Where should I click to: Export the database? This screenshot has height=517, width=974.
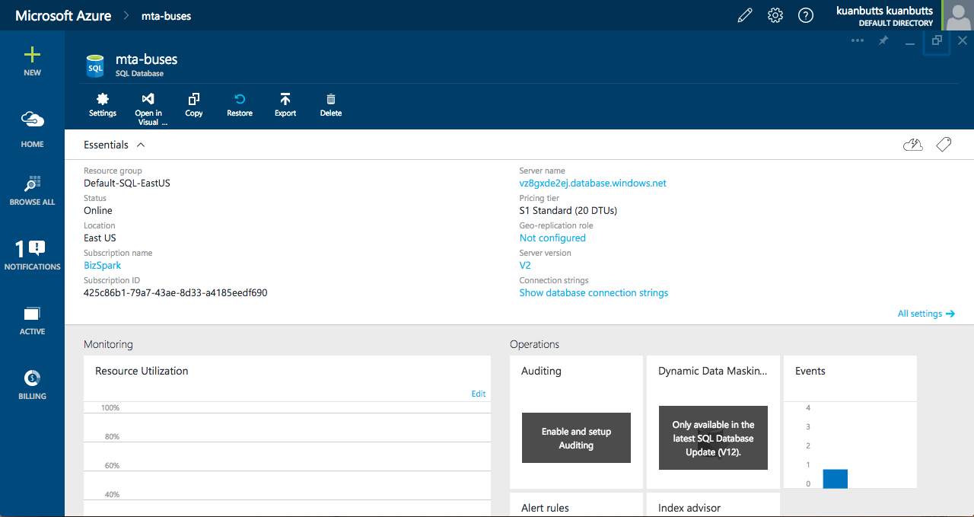point(285,105)
